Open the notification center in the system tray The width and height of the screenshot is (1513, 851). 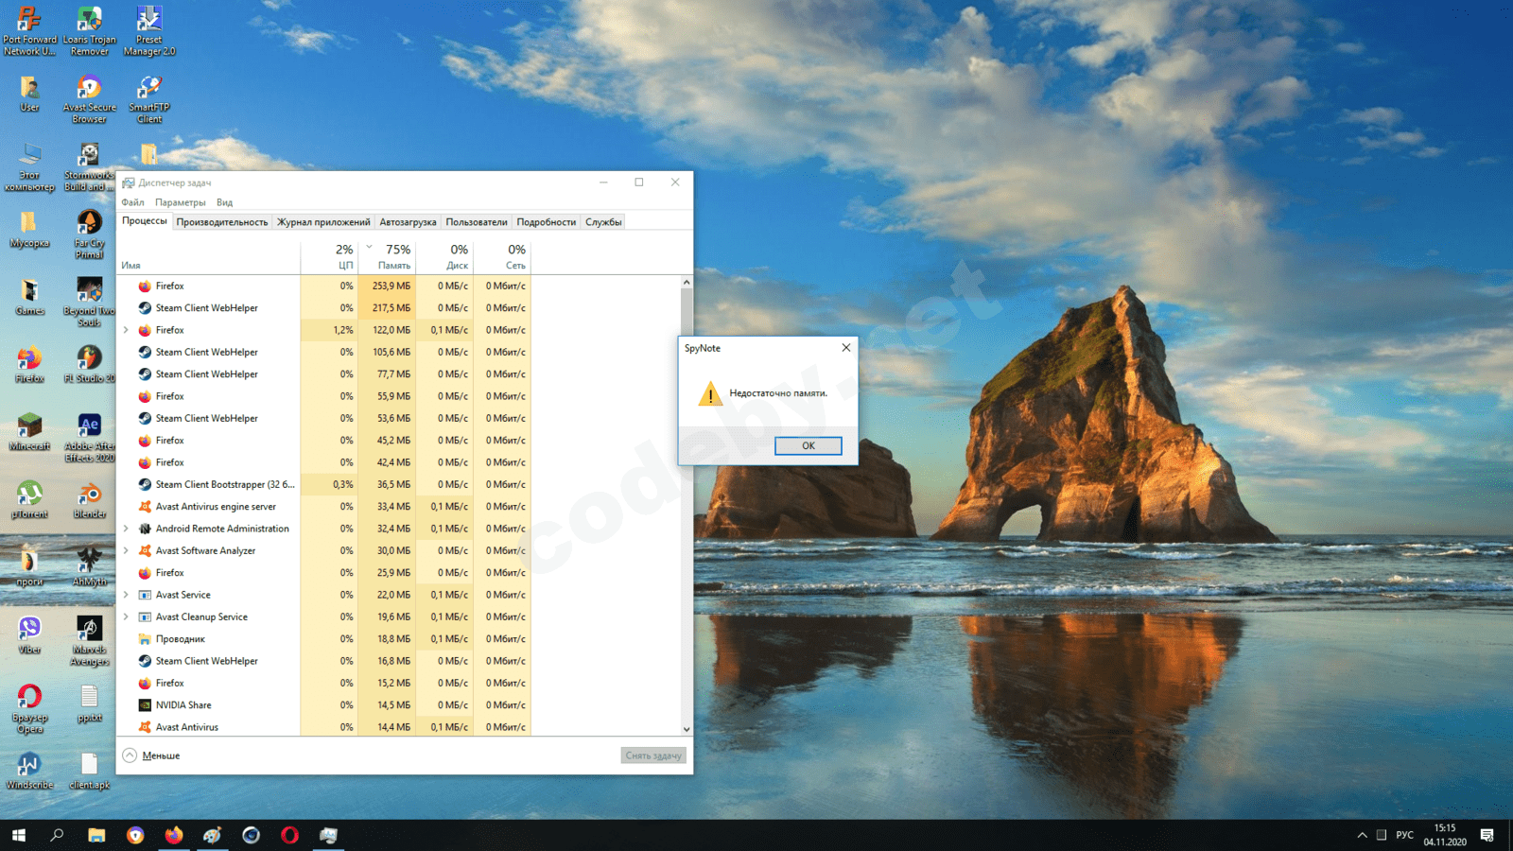tap(1487, 835)
